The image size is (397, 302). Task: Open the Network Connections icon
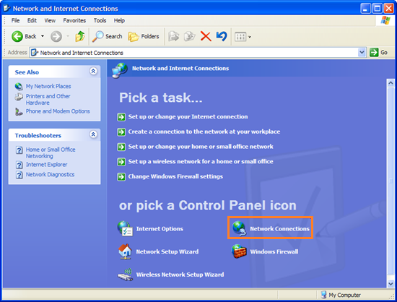239,228
